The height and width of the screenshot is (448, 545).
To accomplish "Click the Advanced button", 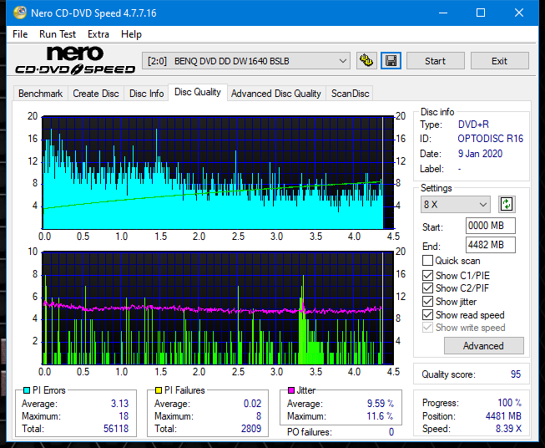I will point(483,345).
